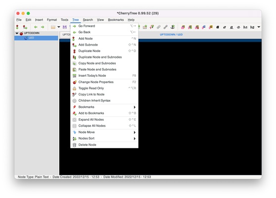Choose Collapse All Nodes entry
The width and height of the screenshot is (276, 198).
coord(104,126)
